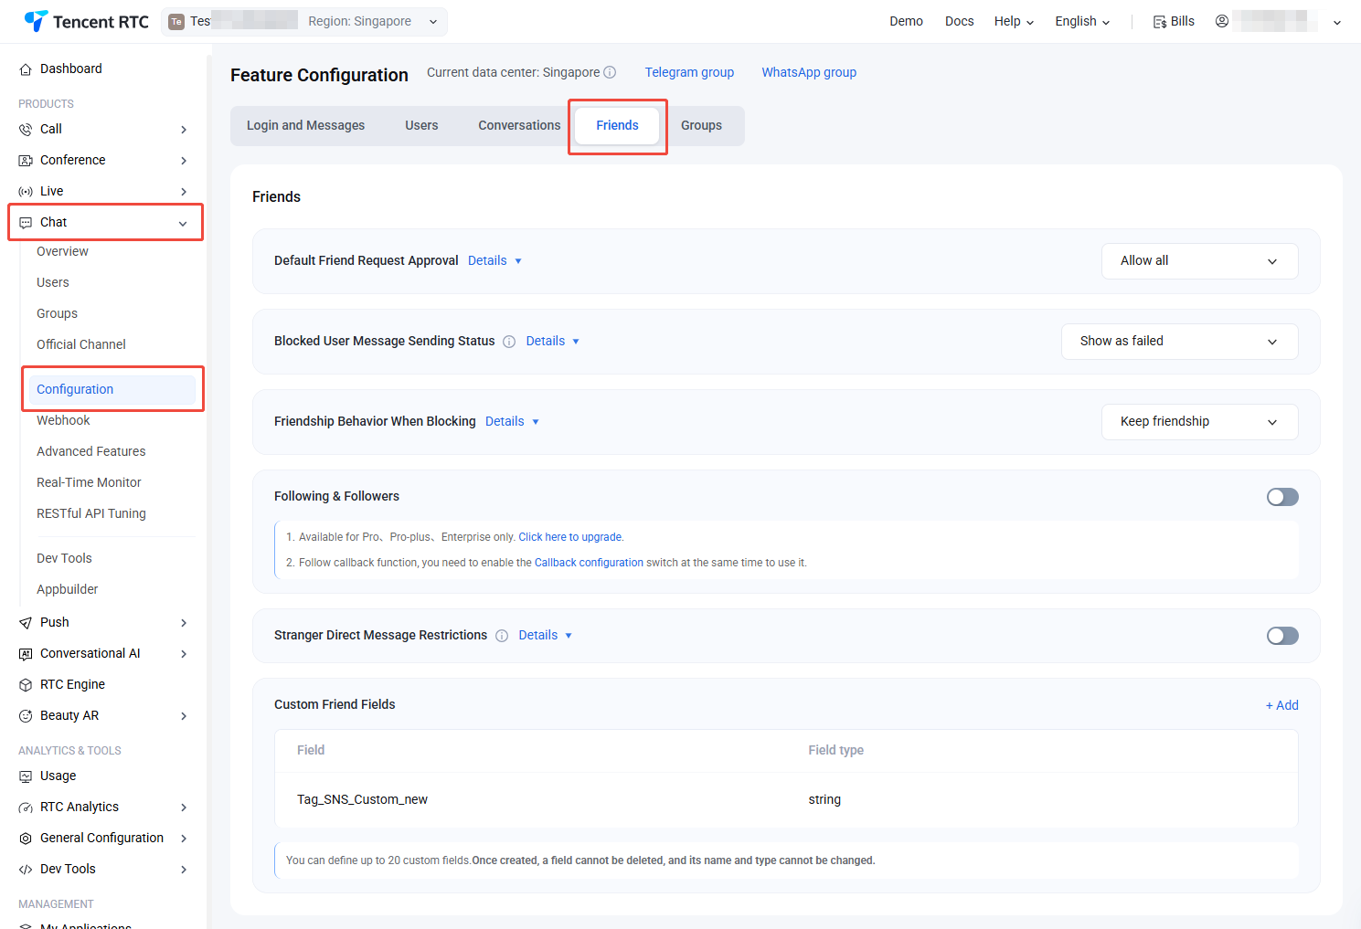Click the 'string' field type cell
Screen dimensions: 1361x929
tap(824, 800)
